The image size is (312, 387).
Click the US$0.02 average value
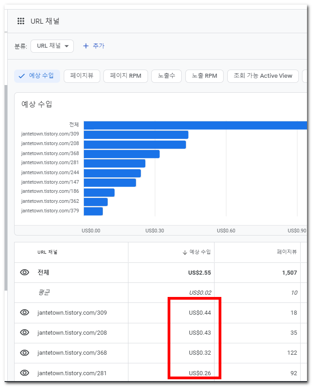(x=200, y=293)
